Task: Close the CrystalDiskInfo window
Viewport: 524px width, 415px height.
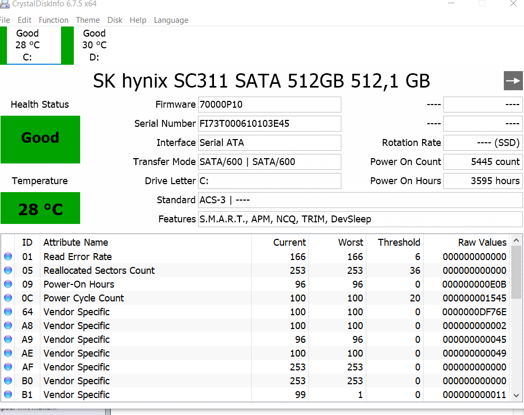Action: point(513,4)
